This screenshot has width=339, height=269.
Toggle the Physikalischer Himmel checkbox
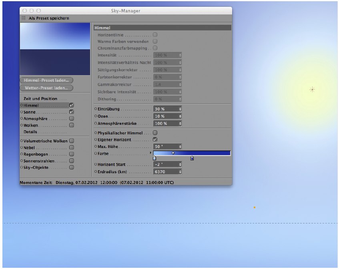[x=155, y=133]
